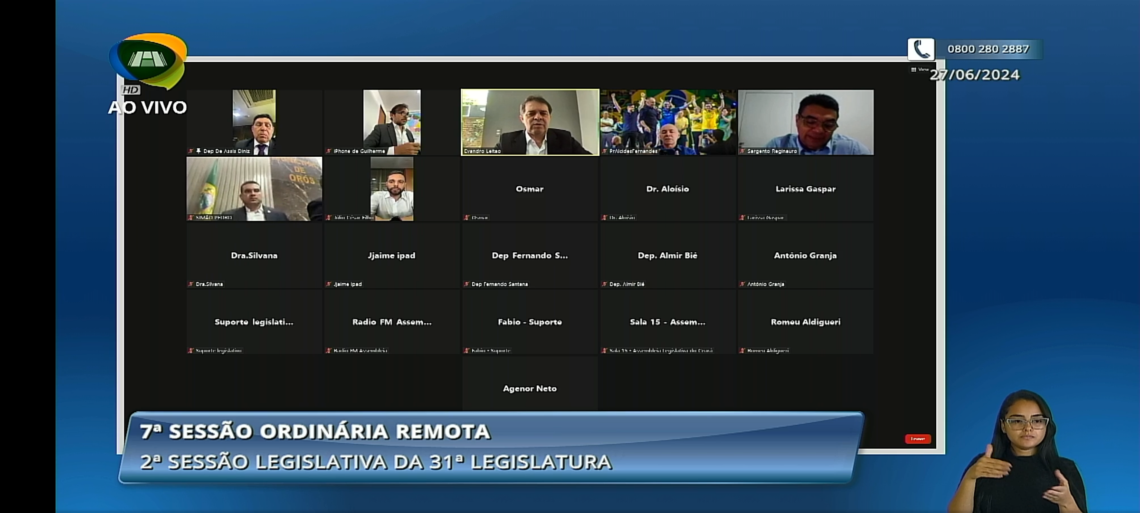1140x513 pixels.
Task: Click the large Jjaime ipad name in the participant tile
Action: click(391, 256)
